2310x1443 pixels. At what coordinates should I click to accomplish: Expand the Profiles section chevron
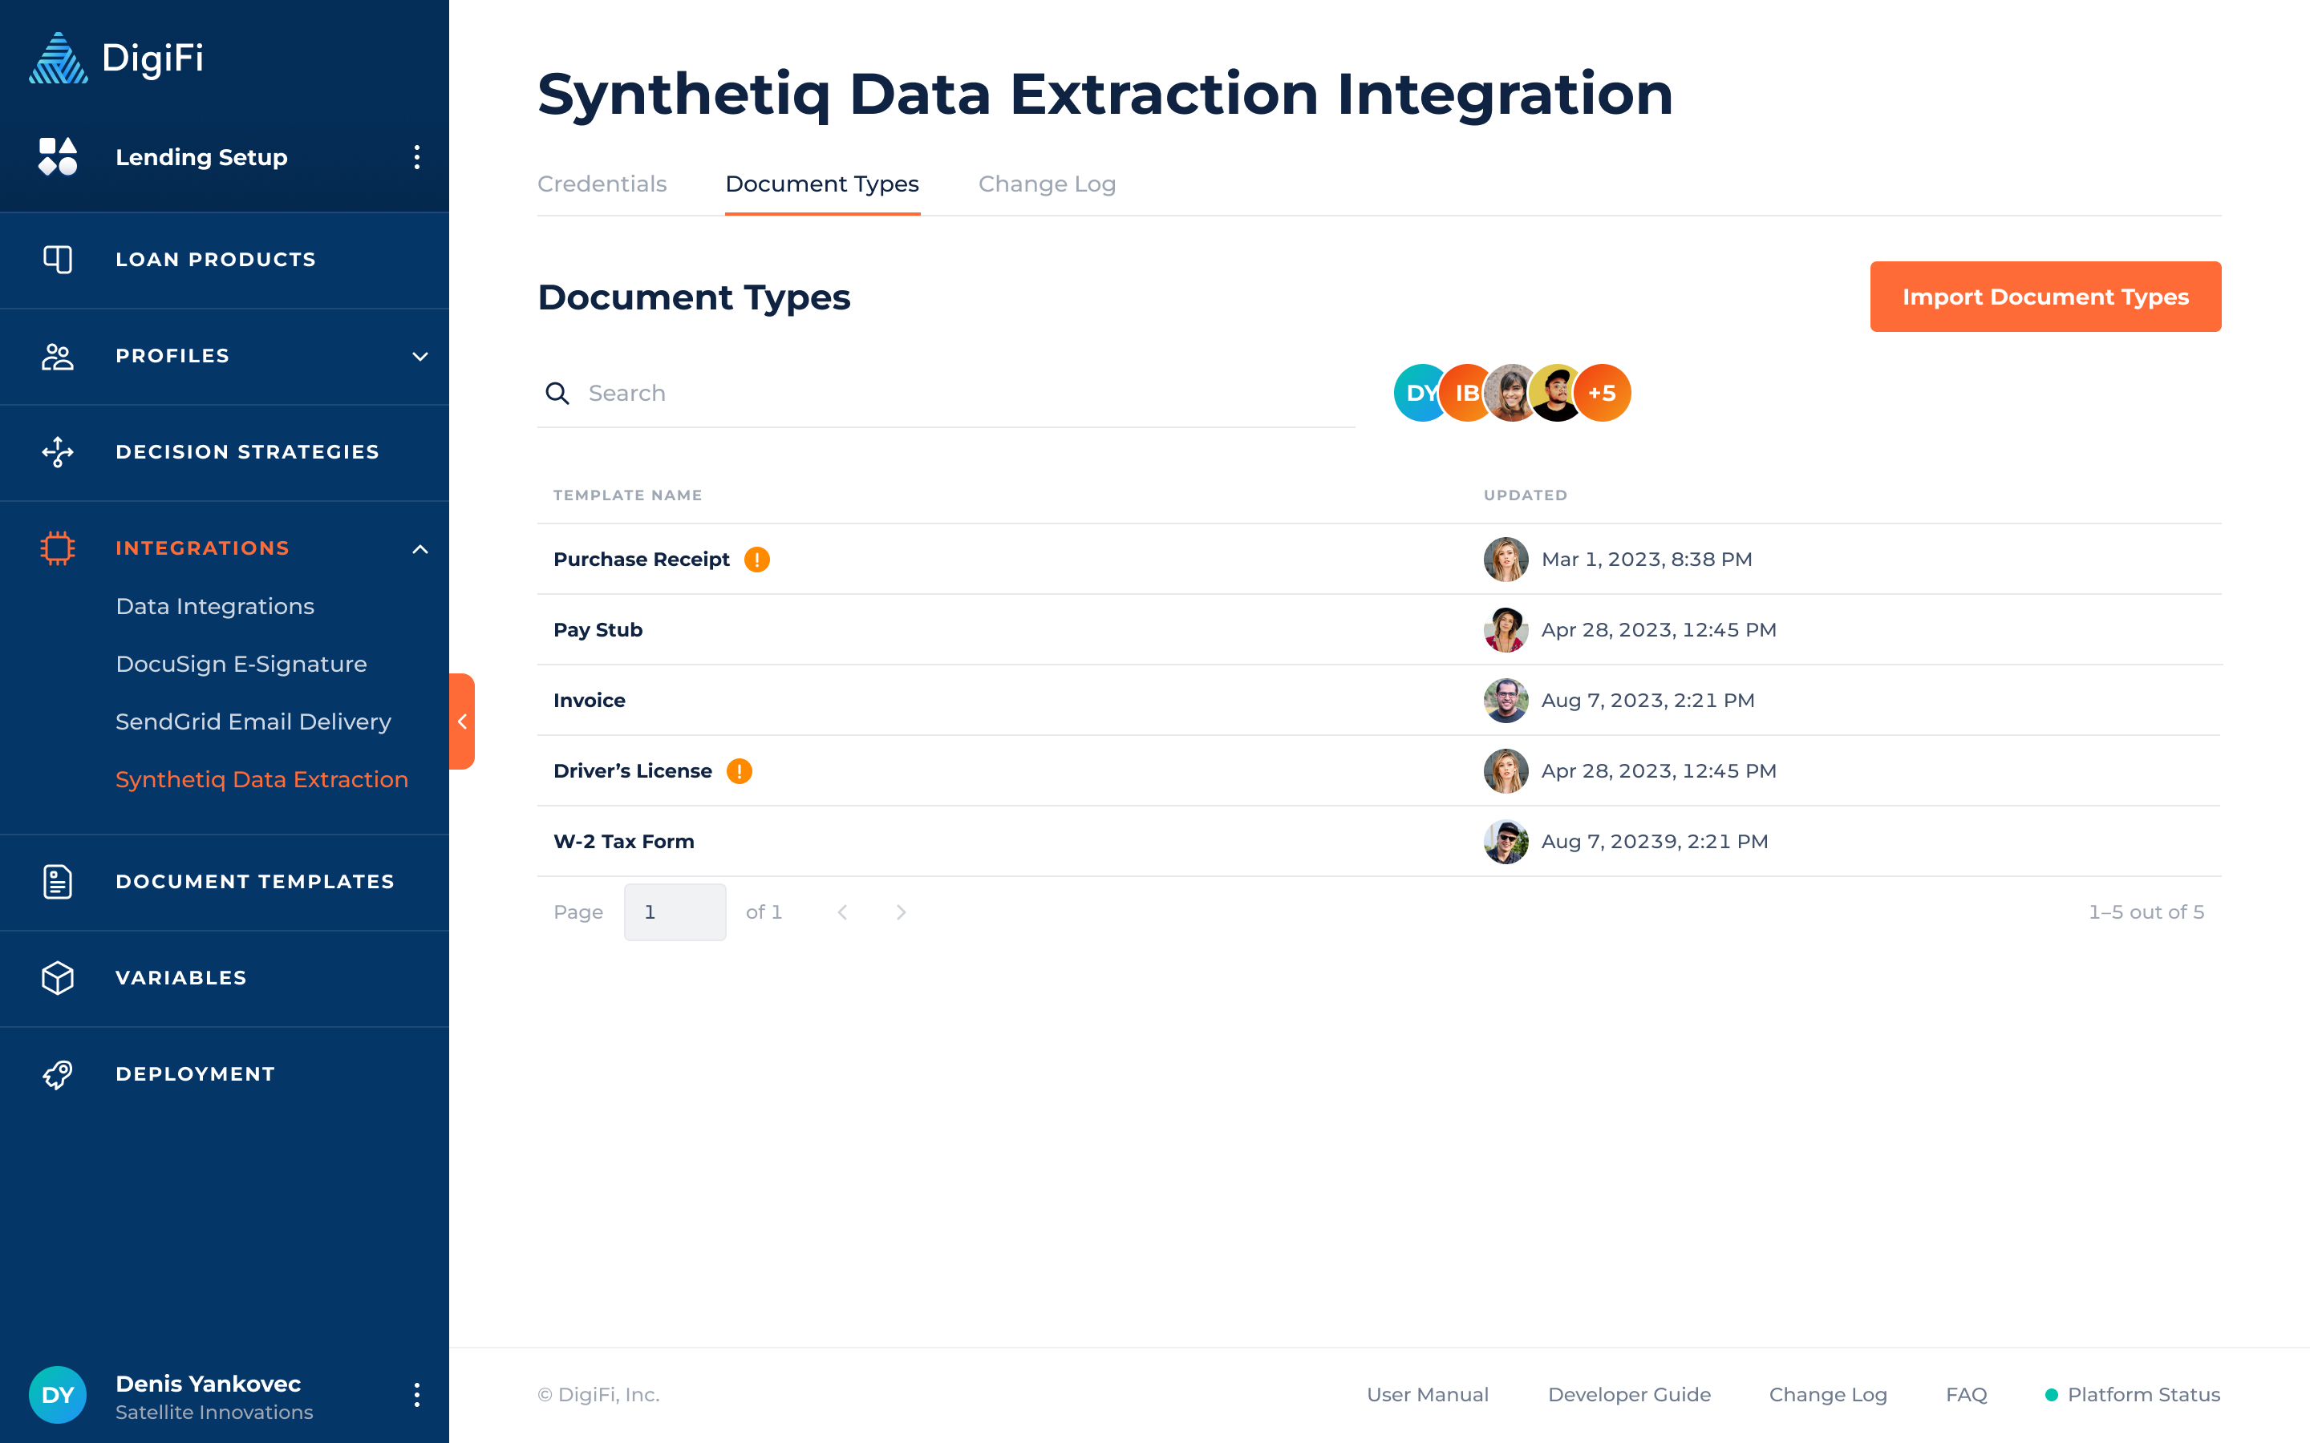(x=419, y=356)
